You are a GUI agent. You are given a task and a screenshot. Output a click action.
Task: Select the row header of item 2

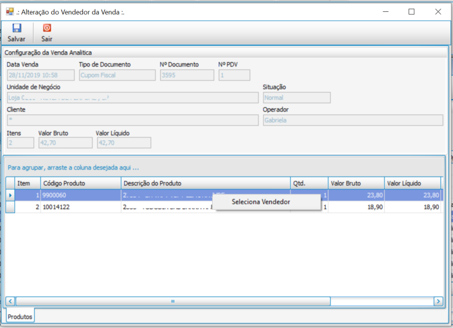(10, 207)
